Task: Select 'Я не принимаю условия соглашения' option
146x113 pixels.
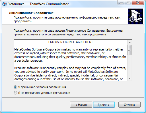Action: tap(15, 93)
